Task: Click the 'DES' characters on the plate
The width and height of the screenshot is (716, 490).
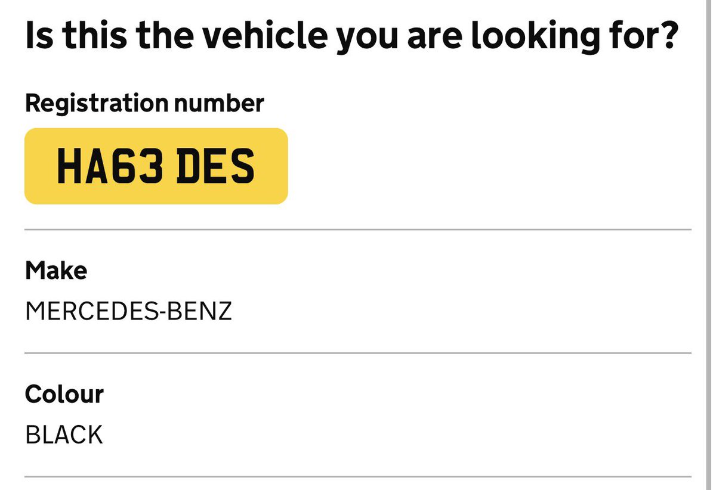Action: 217,166
